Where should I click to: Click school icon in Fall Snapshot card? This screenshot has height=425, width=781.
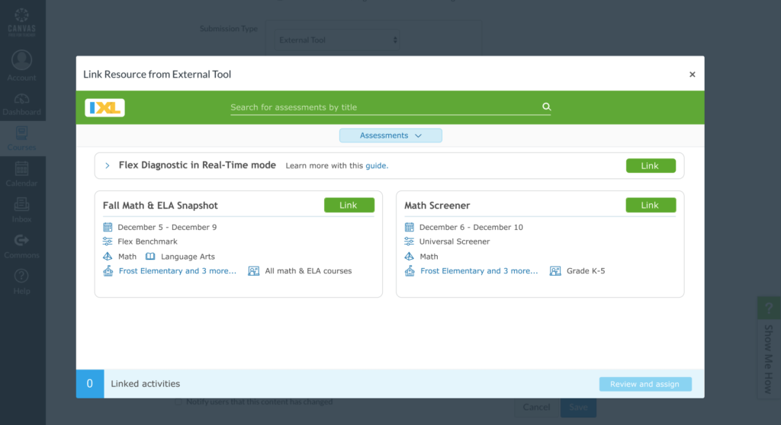108,270
